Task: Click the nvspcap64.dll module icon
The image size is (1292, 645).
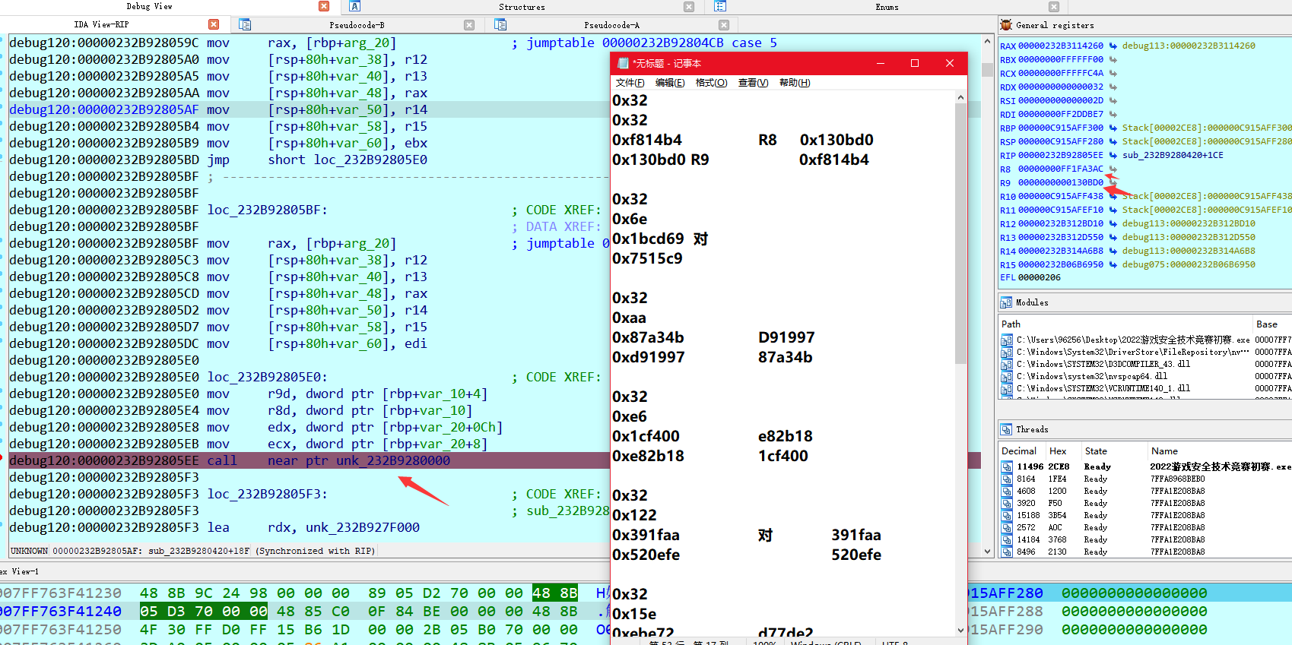Action: pyautogui.click(x=1007, y=376)
